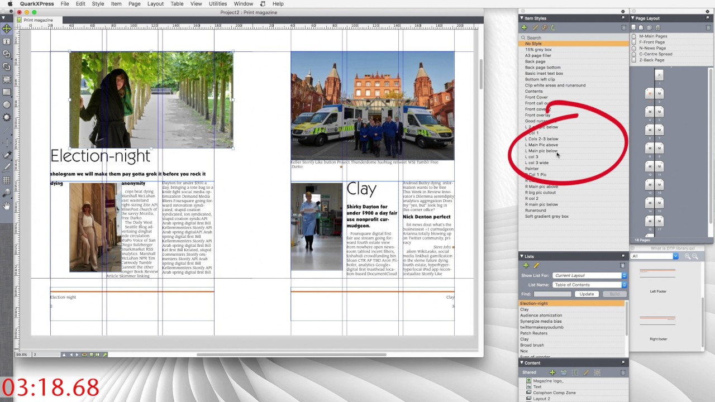Select the Table tool
The image size is (715, 402).
tap(7, 180)
